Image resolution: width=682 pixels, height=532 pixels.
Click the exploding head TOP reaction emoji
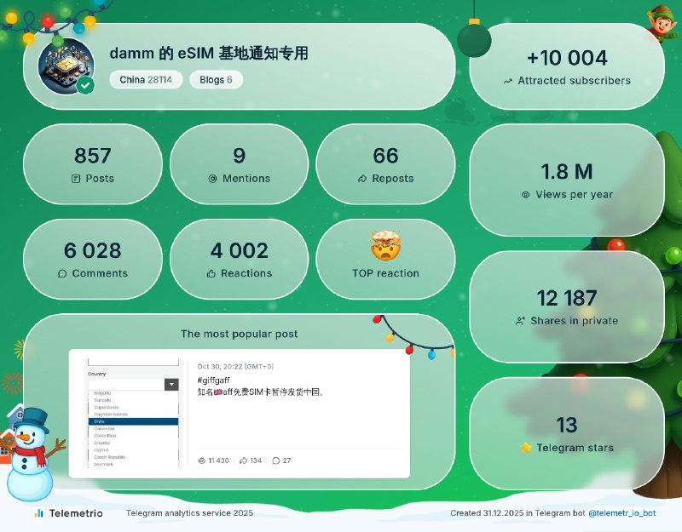coord(385,247)
